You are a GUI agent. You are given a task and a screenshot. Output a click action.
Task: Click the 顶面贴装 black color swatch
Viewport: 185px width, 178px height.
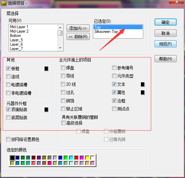tap(47, 109)
